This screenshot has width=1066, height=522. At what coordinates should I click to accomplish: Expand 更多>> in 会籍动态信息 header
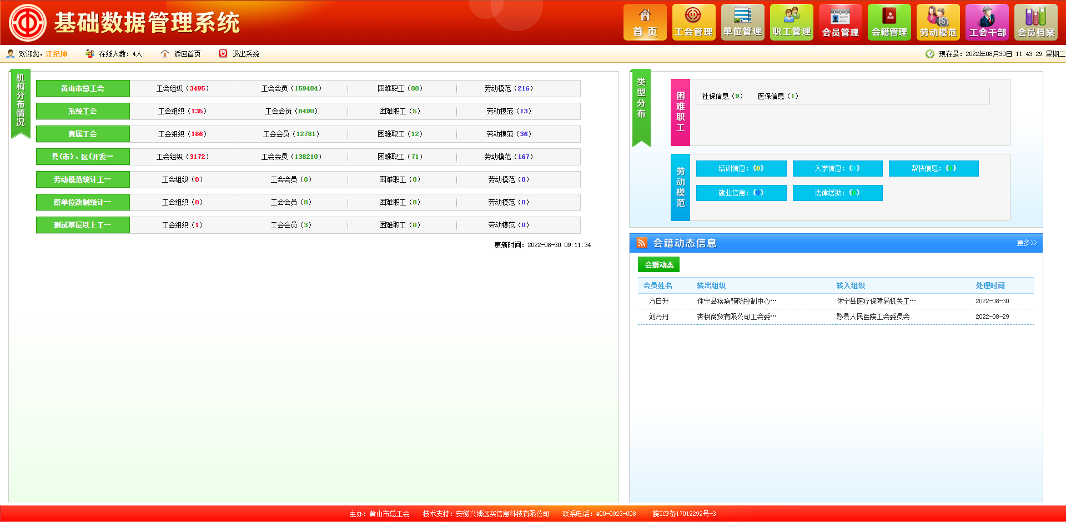tap(1026, 243)
